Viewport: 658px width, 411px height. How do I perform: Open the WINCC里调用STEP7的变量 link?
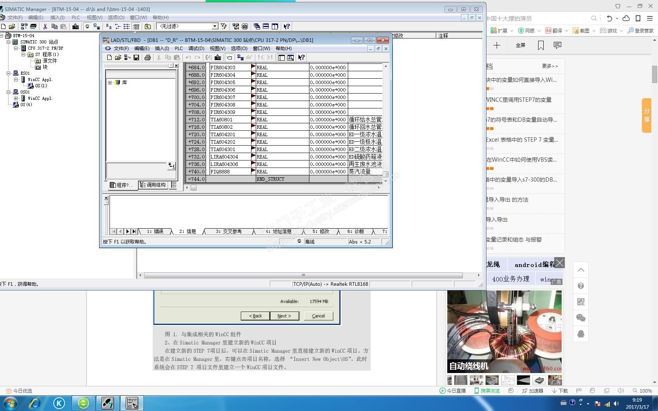(x=519, y=100)
